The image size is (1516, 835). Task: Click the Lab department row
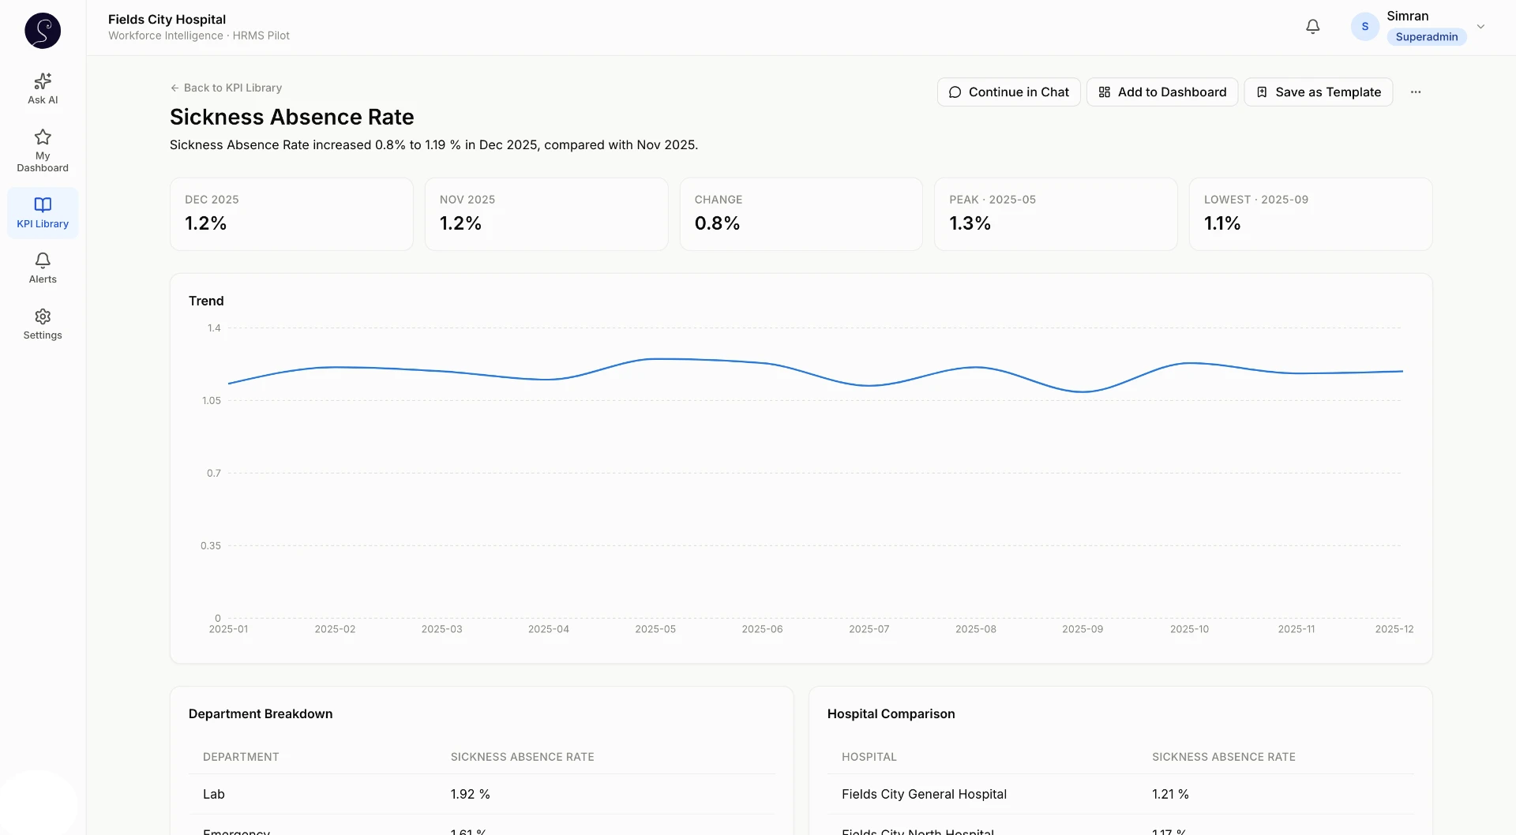coord(482,794)
